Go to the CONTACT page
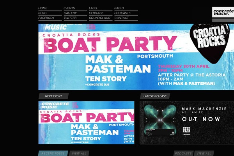This screenshot has height=156, width=234. click(121, 18)
